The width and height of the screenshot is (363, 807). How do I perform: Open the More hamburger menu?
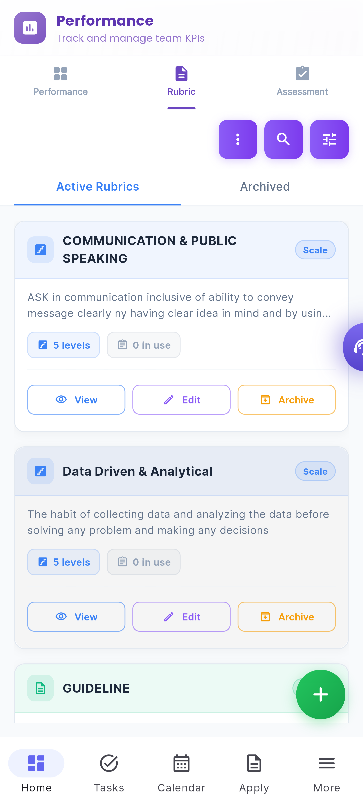click(x=327, y=773)
